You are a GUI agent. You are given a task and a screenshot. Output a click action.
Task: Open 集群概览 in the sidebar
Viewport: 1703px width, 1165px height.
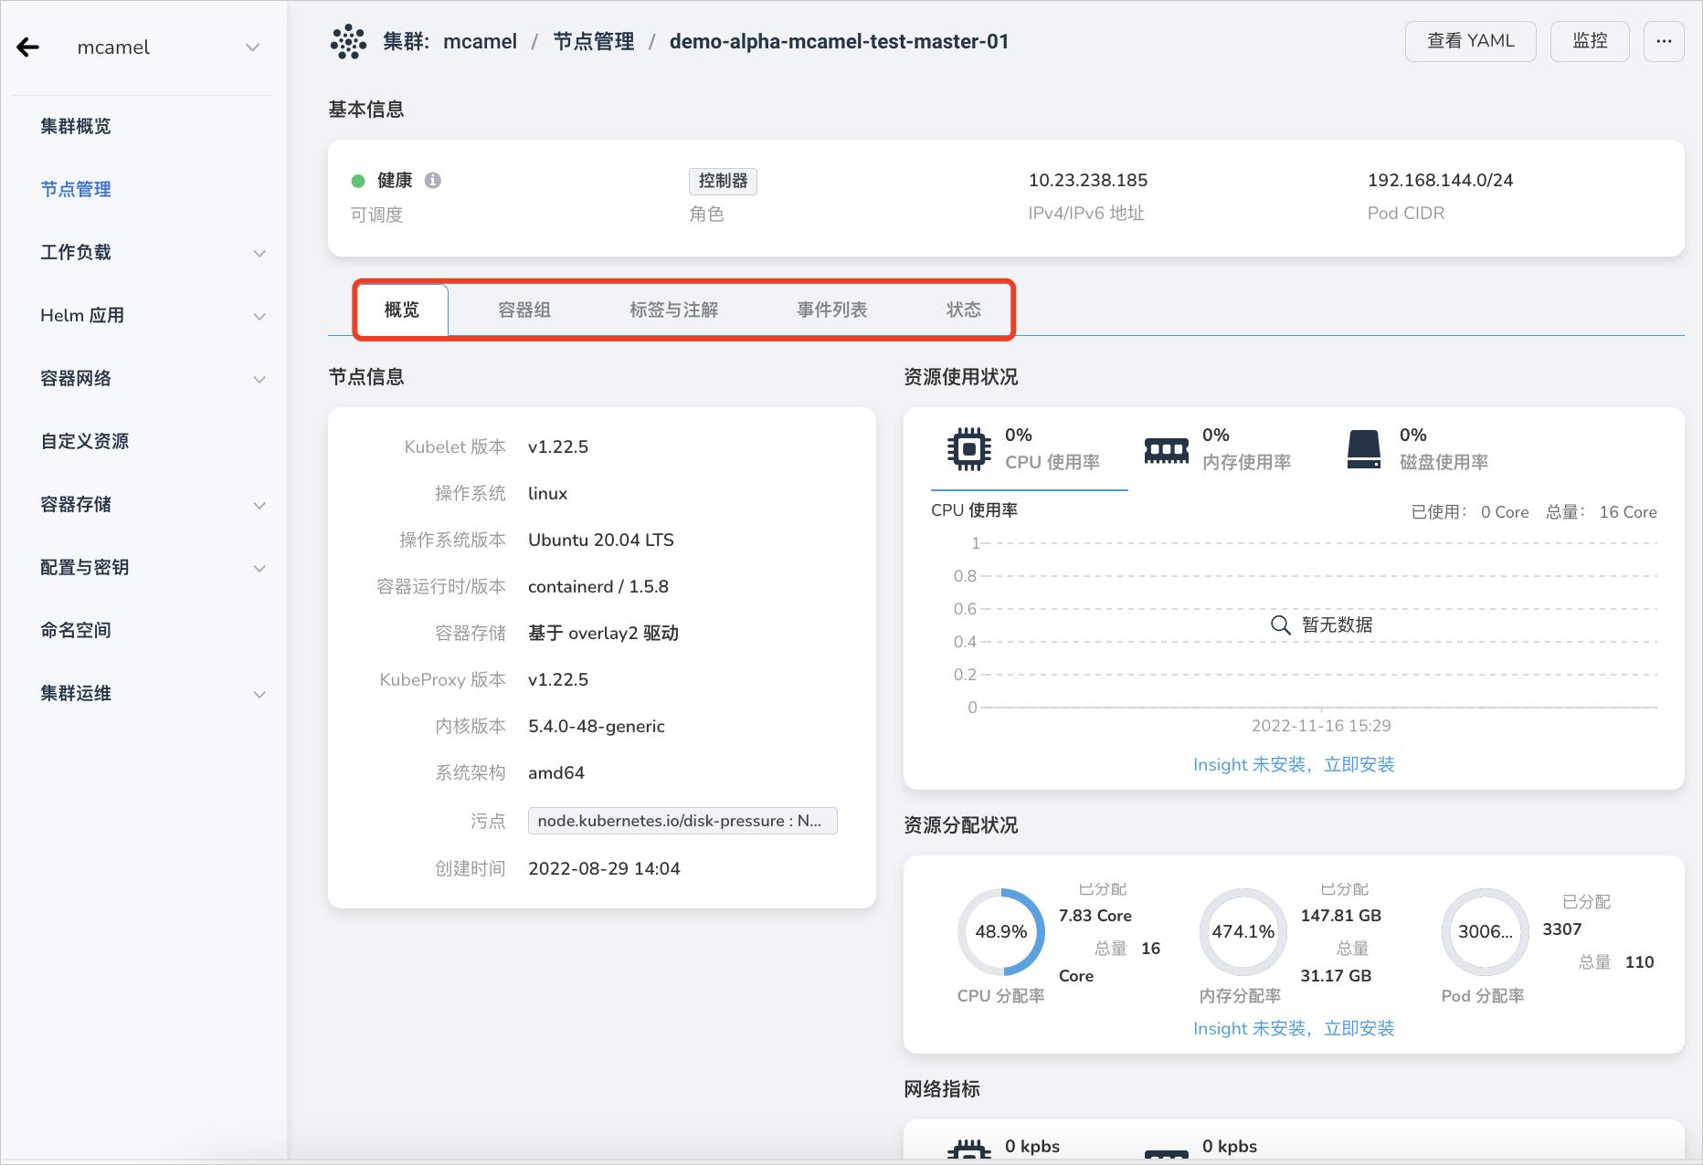[x=76, y=127]
